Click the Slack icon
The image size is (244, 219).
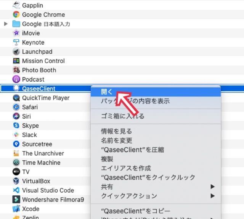(16, 135)
